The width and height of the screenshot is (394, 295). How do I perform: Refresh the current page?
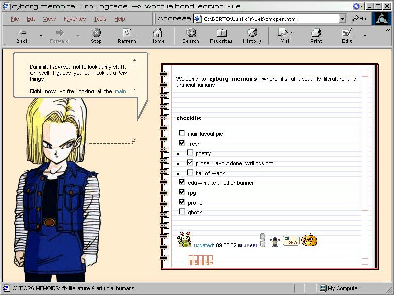[x=127, y=36]
